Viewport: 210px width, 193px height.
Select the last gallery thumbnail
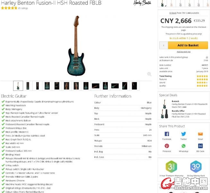134,86
